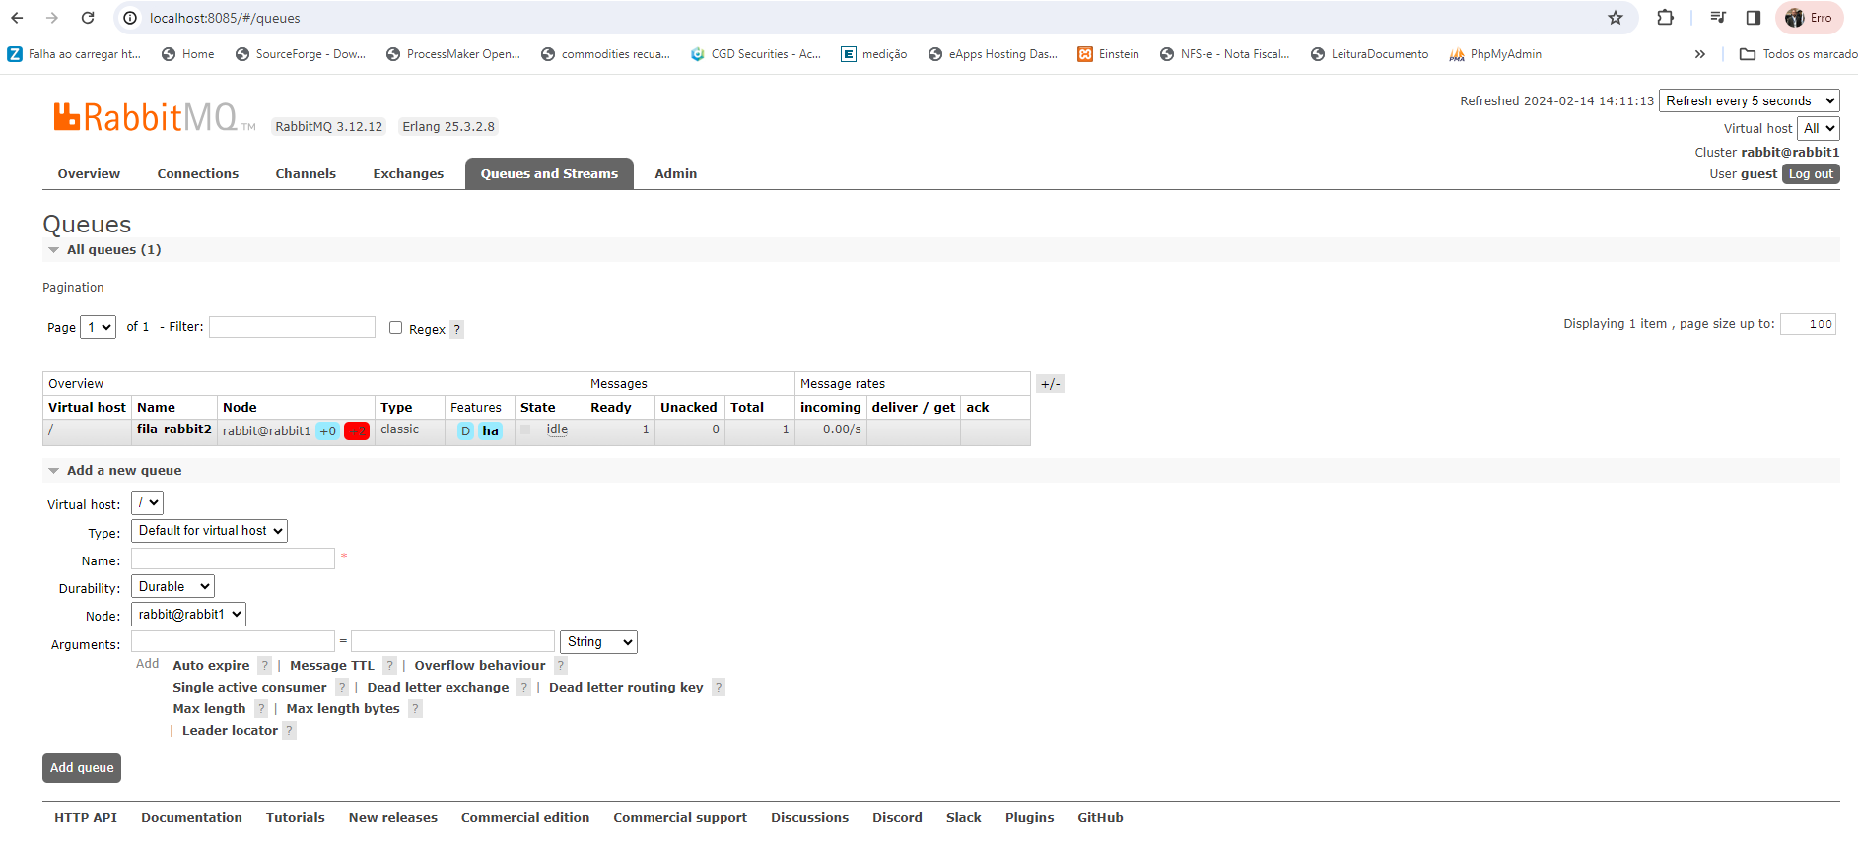Focus the Arguments key input field
Screen dimensions: 1858x857
pyautogui.click(x=233, y=642)
